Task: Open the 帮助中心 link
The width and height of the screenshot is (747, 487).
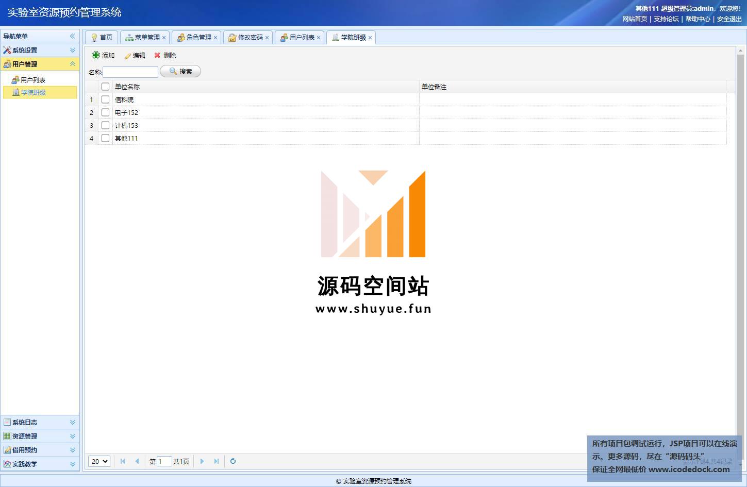Action: (x=698, y=19)
